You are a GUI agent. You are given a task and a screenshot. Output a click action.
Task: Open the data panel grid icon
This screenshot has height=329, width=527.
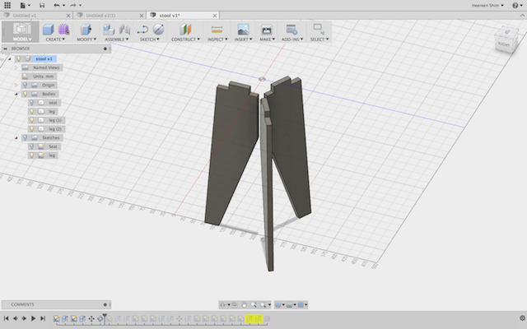tap(7, 5)
